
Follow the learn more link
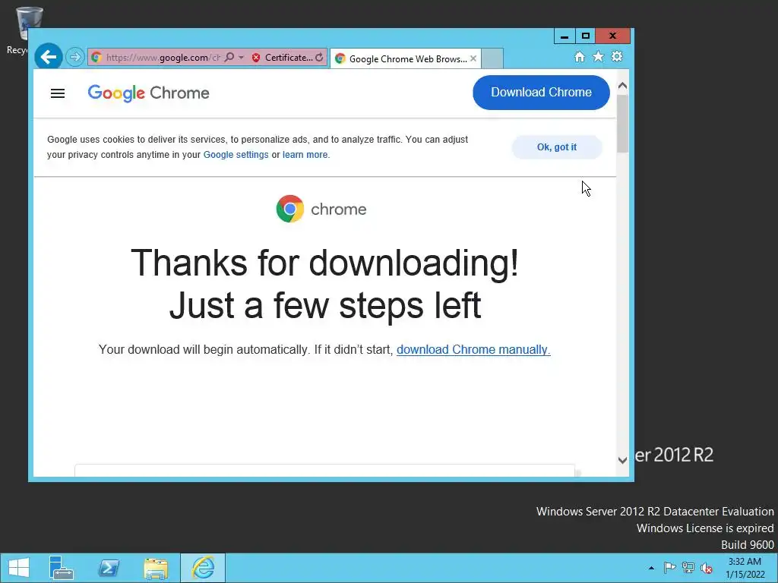(305, 155)
